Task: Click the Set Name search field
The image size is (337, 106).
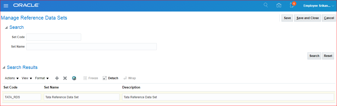Action: [91, 47]
